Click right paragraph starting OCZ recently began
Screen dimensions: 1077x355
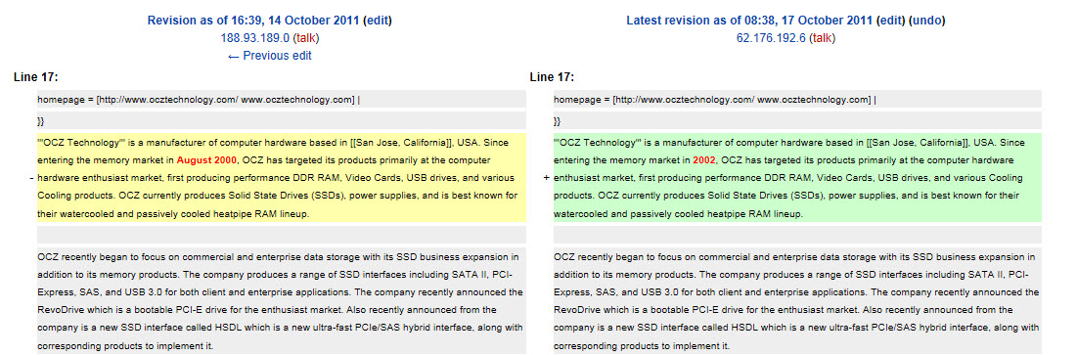tap(797, 301)
